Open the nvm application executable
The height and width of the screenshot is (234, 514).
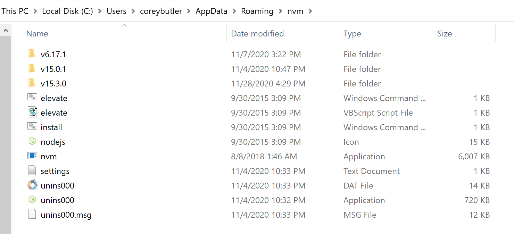(x=49, y=156)
